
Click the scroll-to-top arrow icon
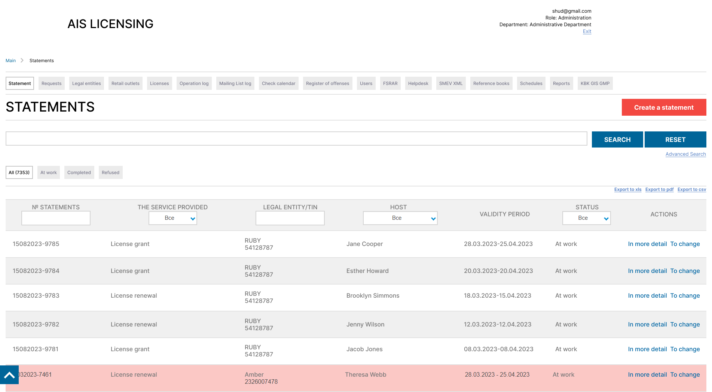(9, 375)
